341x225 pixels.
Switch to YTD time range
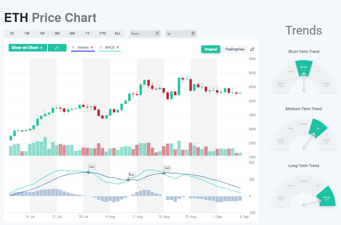pyautogui.click(x=102, y=33)
